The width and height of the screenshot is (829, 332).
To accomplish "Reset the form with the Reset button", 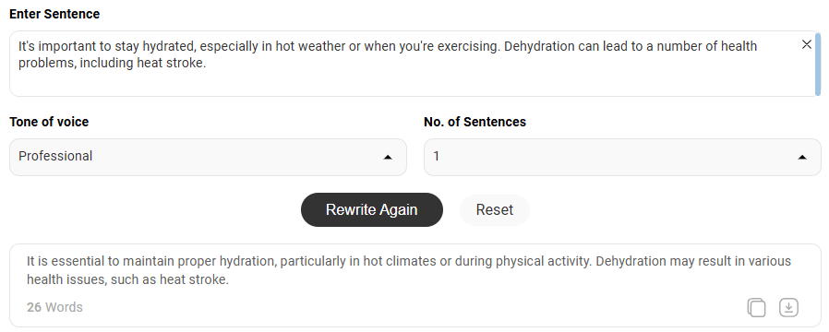I will pos(494,209).
